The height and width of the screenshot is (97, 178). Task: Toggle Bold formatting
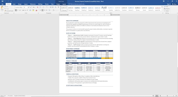pos(16,10)
